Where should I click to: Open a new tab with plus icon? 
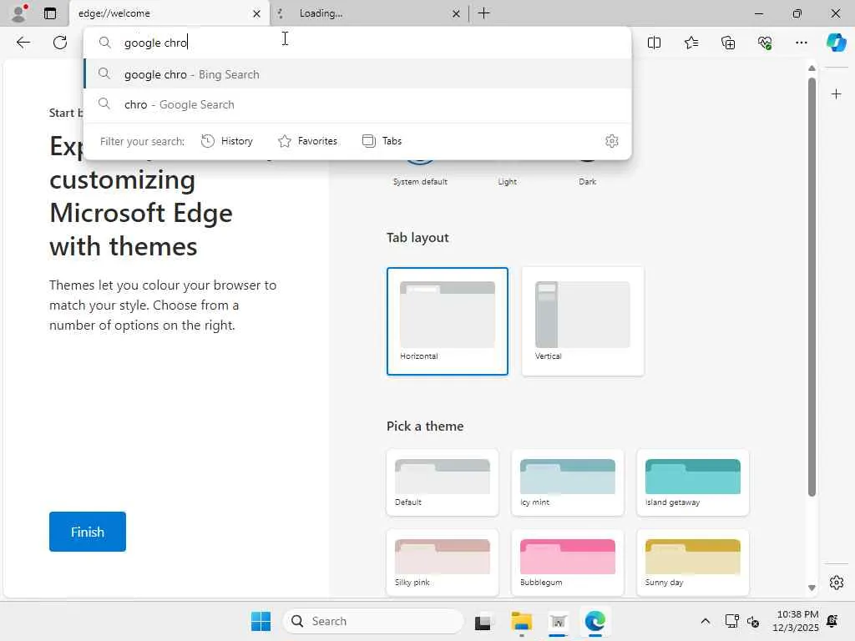pyautogui.click(x=483, y=13)
